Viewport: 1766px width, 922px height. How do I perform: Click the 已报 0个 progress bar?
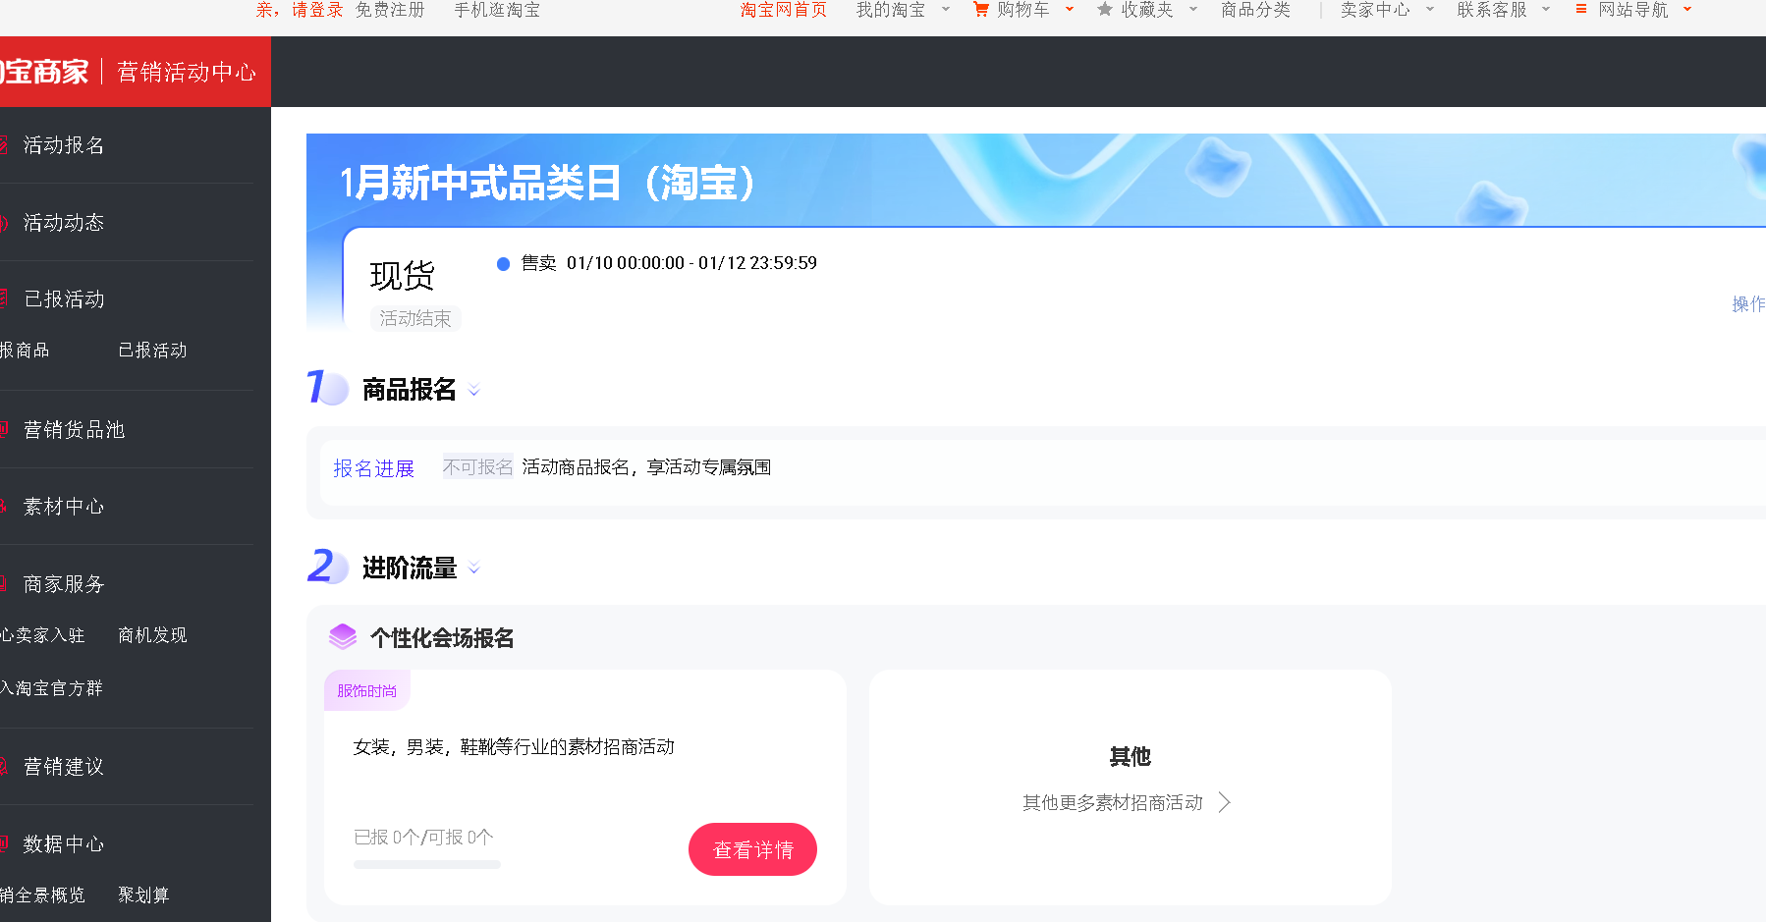427,865
